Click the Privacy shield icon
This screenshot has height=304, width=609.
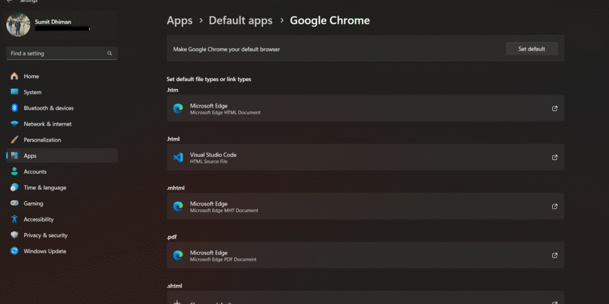pyautogui.click(x=14, y=235)
